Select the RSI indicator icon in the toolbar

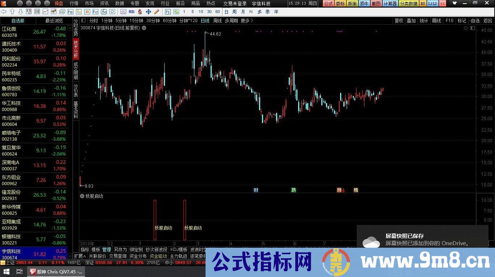[132, 12]
